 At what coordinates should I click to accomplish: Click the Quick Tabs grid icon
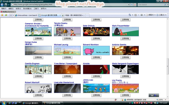coord(11,15)
